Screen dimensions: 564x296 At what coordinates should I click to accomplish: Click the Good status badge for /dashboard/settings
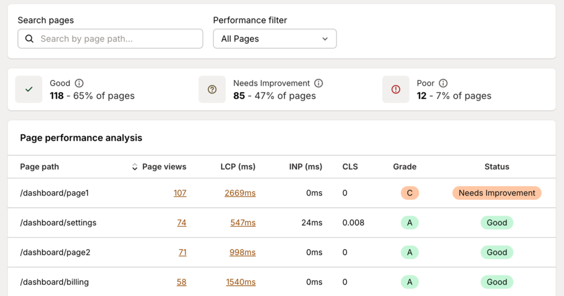(x=497, y=222)
